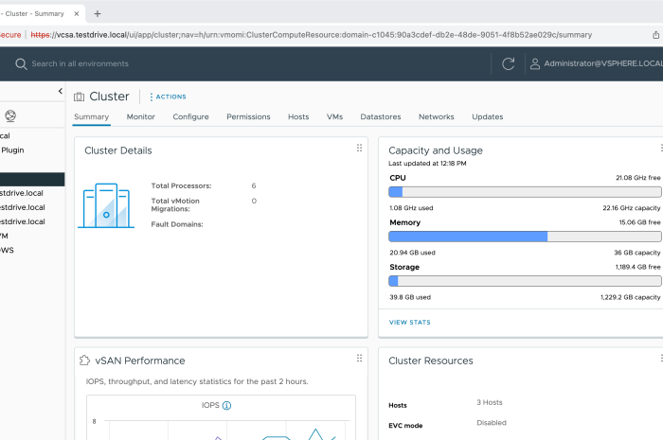Go to the Datastores tab

[x=380, y=116]
